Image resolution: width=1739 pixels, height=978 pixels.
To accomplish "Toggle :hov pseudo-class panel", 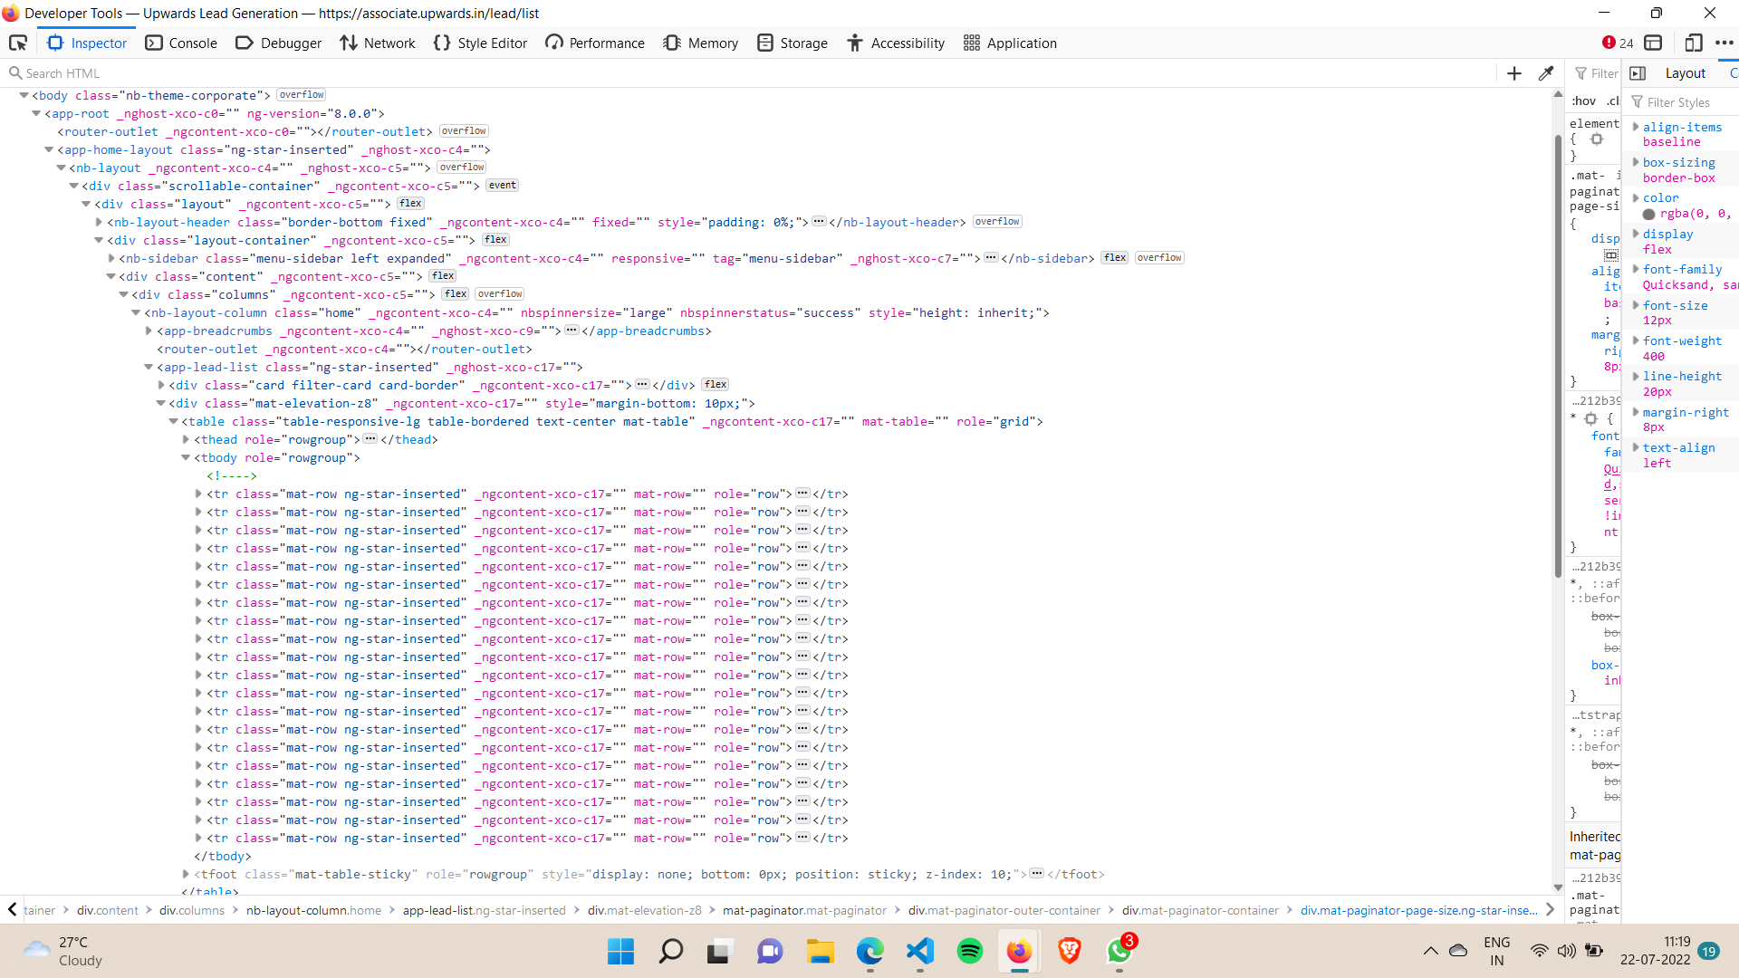I will 1584,101.
